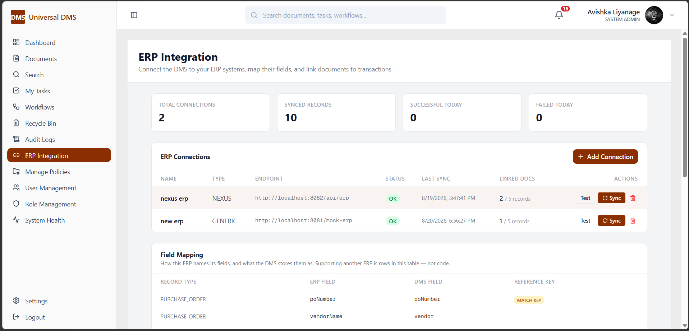Click the Settings gear icon

[16, 300]
